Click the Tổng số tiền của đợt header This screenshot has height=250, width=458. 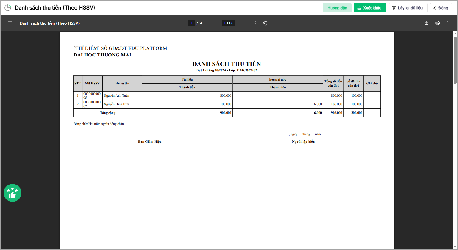(333, 83)
